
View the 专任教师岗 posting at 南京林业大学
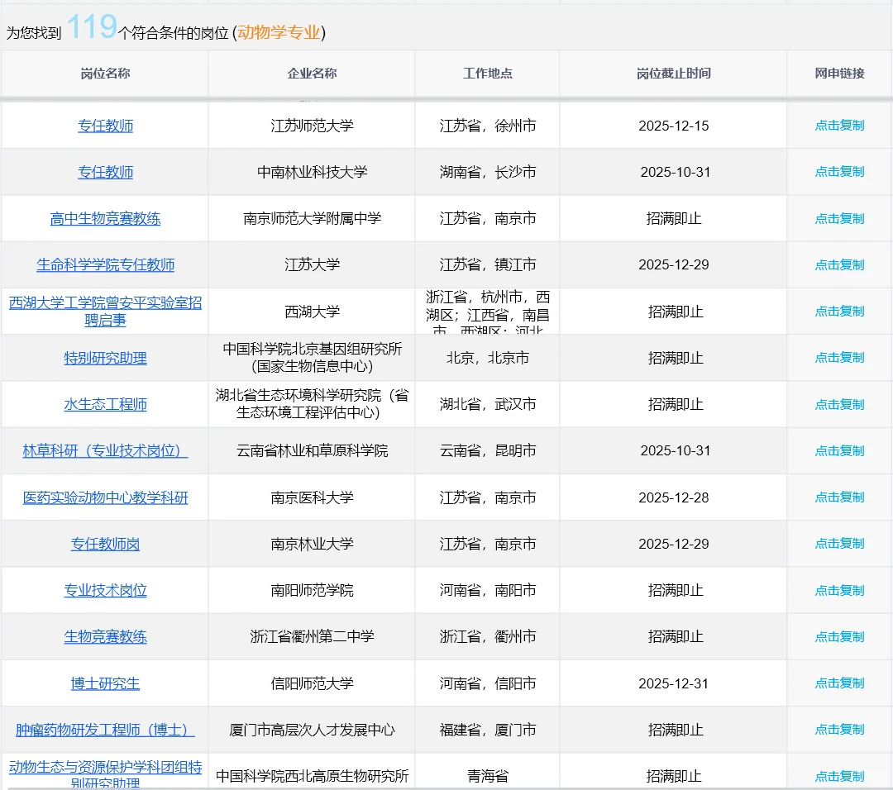(x=105, y=543)
